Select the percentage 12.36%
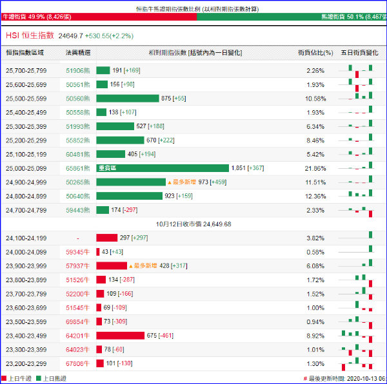 coord(315,197)
